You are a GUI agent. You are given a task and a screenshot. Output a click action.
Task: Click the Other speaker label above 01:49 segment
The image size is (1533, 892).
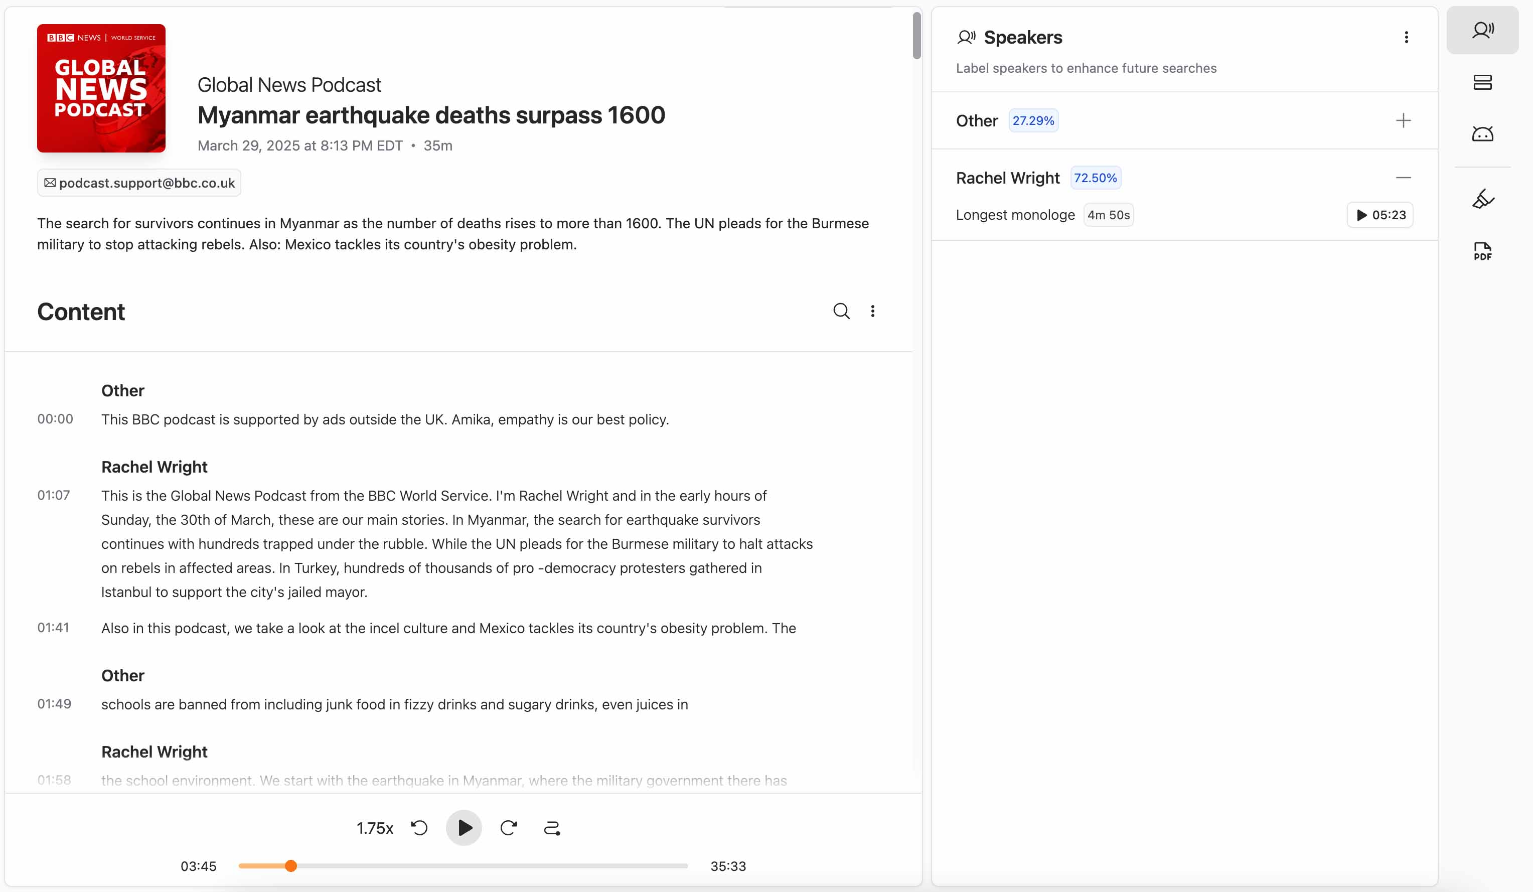tap(123, 675)
